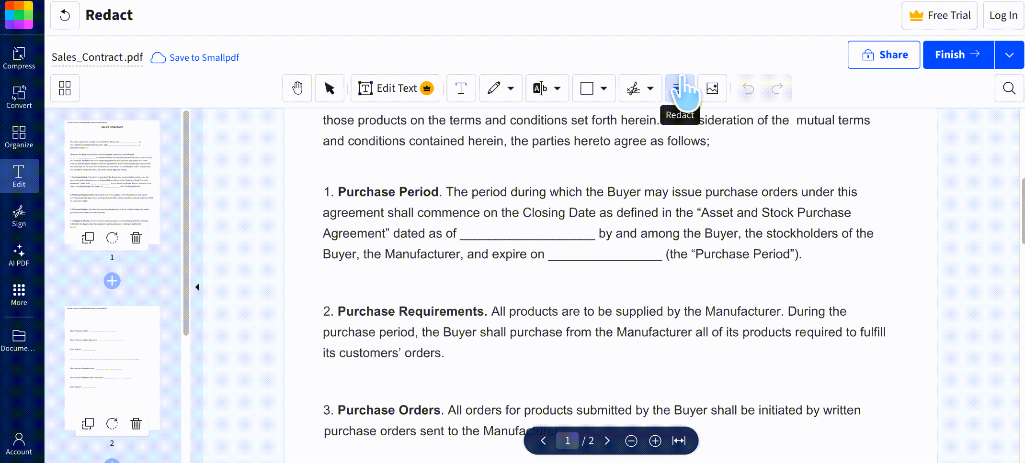Delete page 2 in thumbnail panel
This screenshot has height=463, width=1025.
pos(136,423)
